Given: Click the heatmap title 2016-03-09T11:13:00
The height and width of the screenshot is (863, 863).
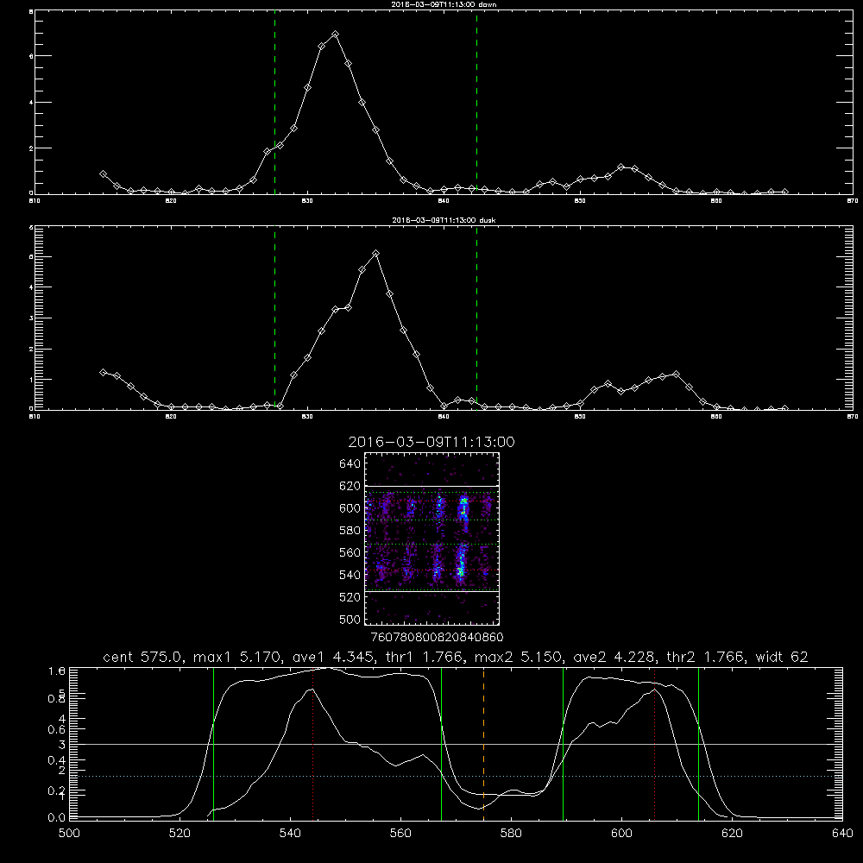Looking at the screenshot, I should click(431, 442).
